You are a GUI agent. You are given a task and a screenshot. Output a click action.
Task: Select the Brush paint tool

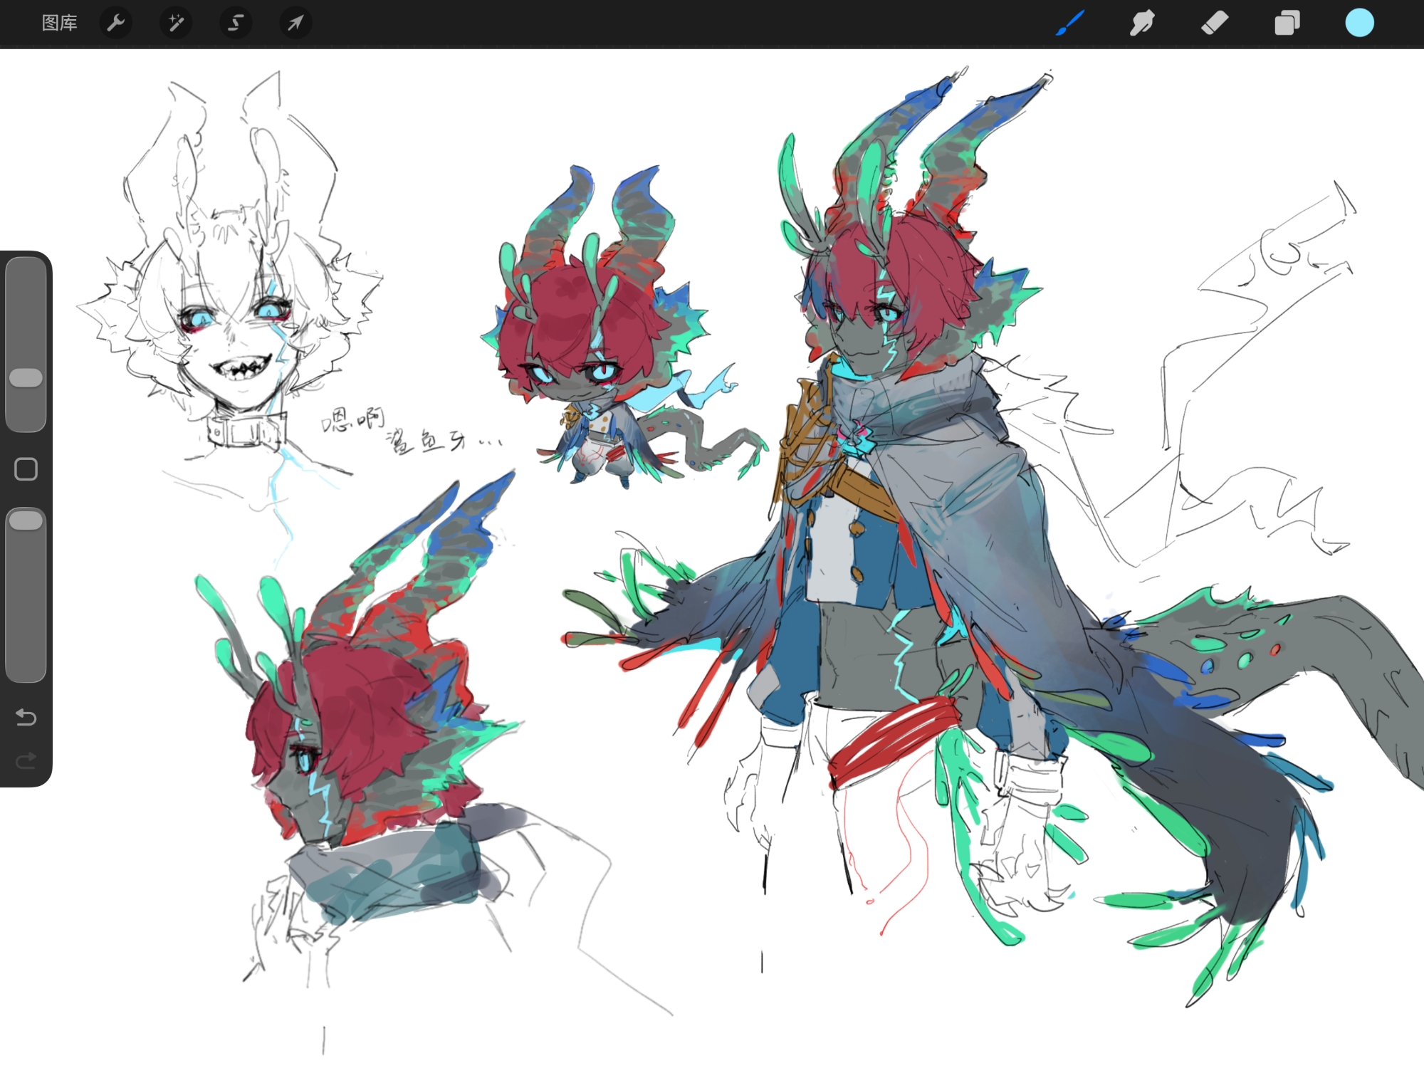(x=1070, y=23)
